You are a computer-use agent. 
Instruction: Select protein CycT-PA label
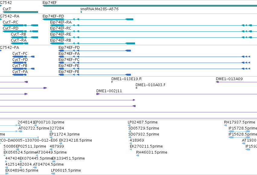(x=20, y=72)
